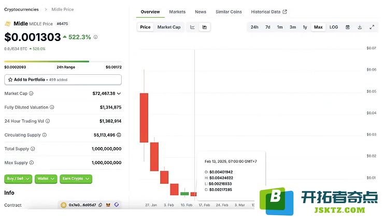Viewport: 384px width, 217px height.
Task: Open the Historical Data tab
Action: coord(268,12)
